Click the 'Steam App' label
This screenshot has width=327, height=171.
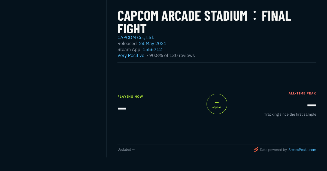[x=129, y=49]
